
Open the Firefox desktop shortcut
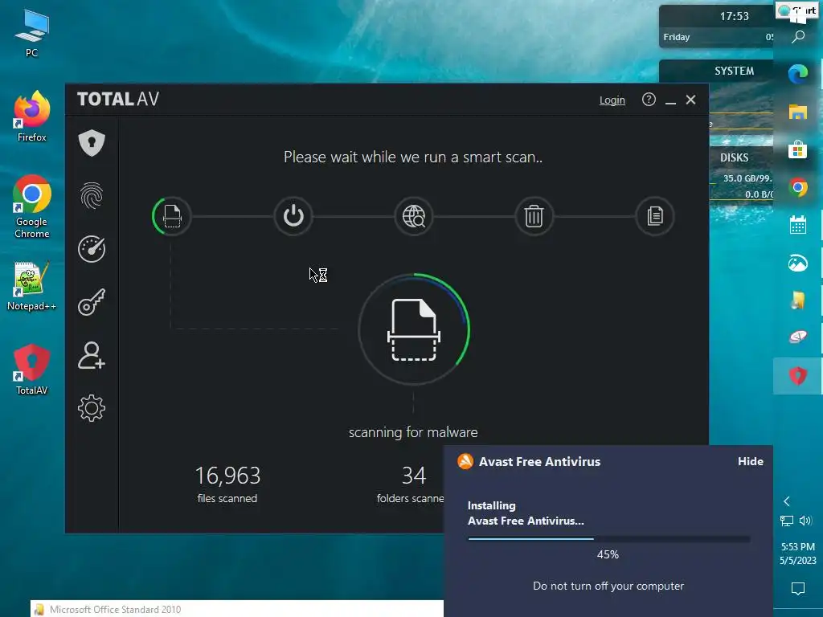[x=31, y=116]
